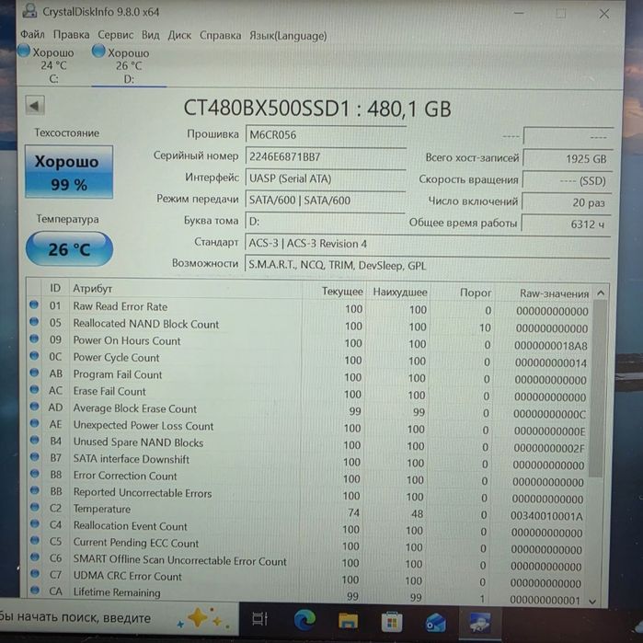Open the Сервис menu
643x643 pixels.
pos(116,35)
